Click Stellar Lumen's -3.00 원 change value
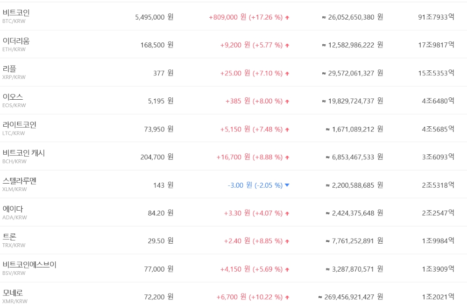Image resolution: width=467 pixels, height=308 pixels. point(240,185)
